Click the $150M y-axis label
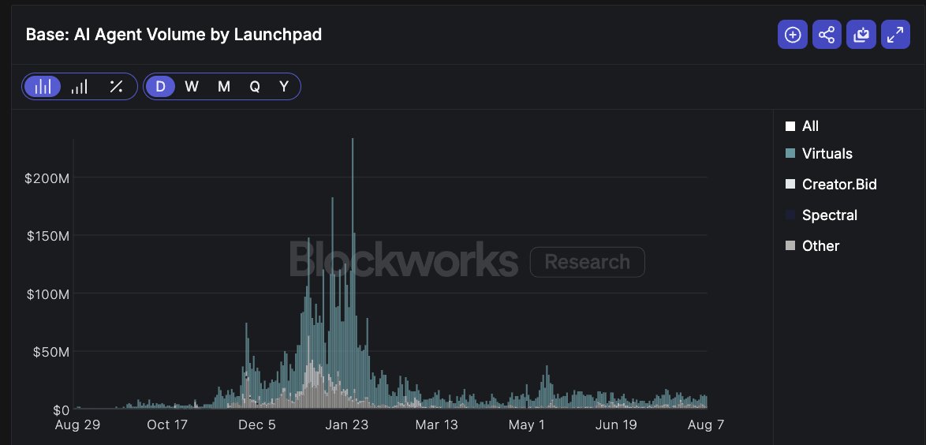This screenshot has height=445, width=926. tap(47, 237)
